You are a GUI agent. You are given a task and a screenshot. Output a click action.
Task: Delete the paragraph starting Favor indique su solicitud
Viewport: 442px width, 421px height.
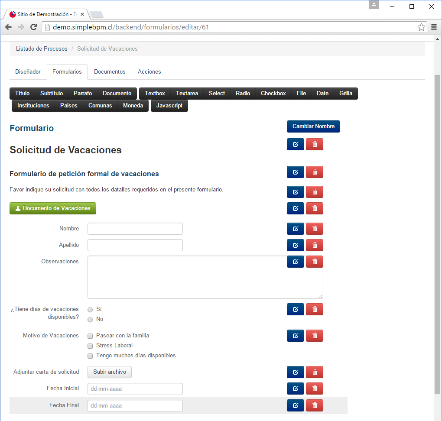coord(315,192)
